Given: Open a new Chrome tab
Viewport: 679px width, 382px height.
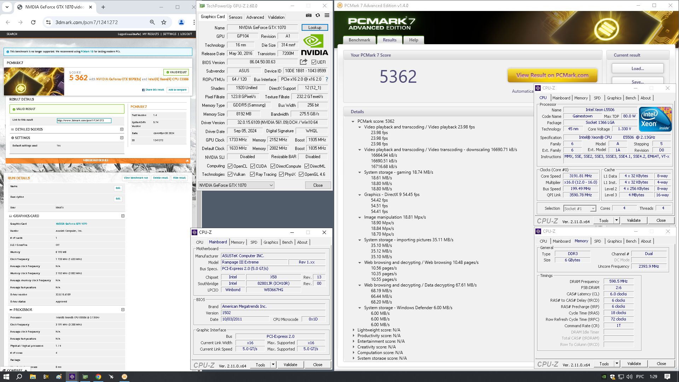Looking at the screenshot, I should [x=103, y=7].
